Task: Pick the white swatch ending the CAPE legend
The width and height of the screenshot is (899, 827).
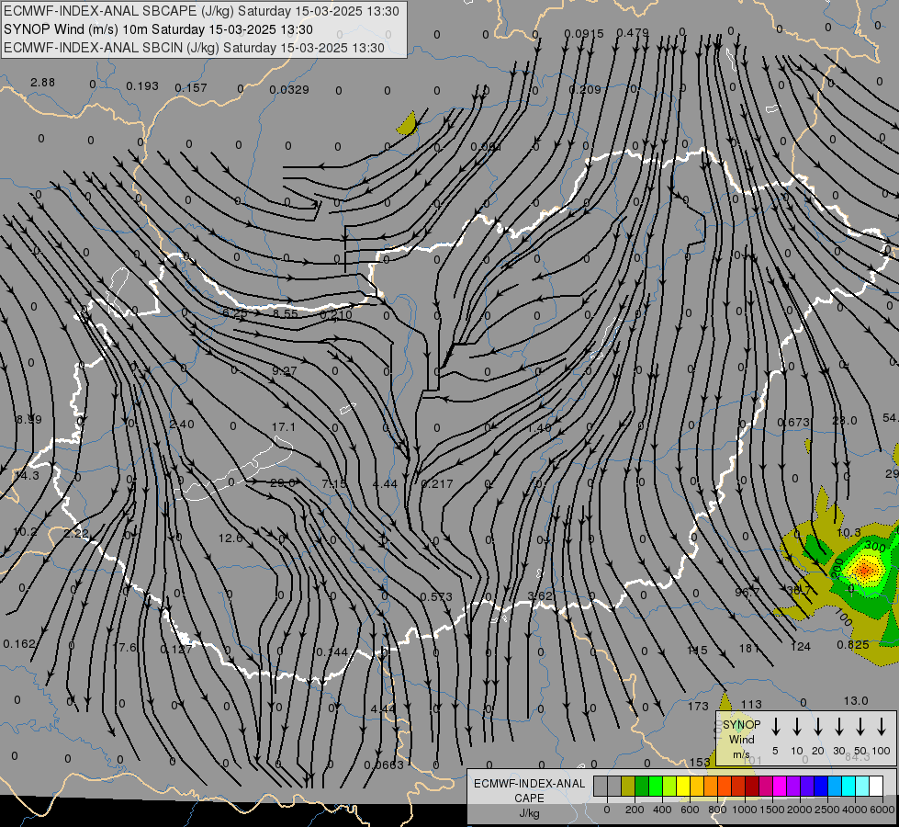Action: (x=876, y=787)
